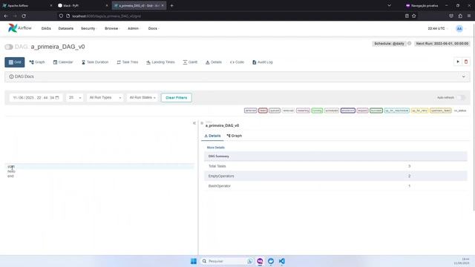Open the Gantt view
This screenshot has width=475, height=267.
190,62
